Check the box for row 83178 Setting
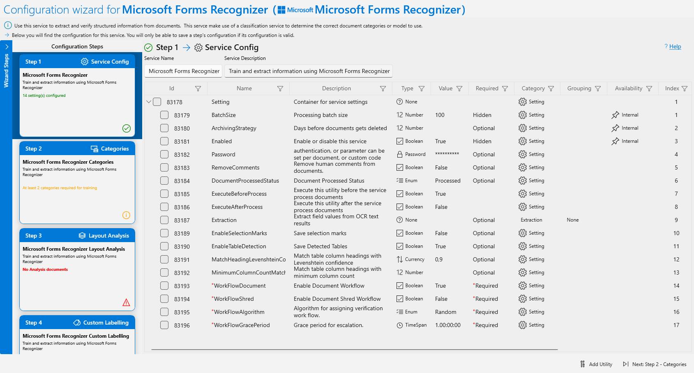 click(157, 102)
